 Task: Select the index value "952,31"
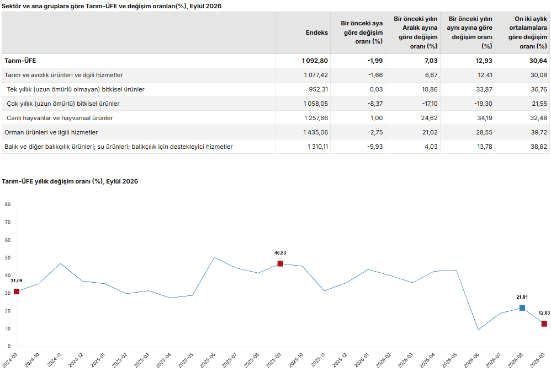click(x=319, y=89)
